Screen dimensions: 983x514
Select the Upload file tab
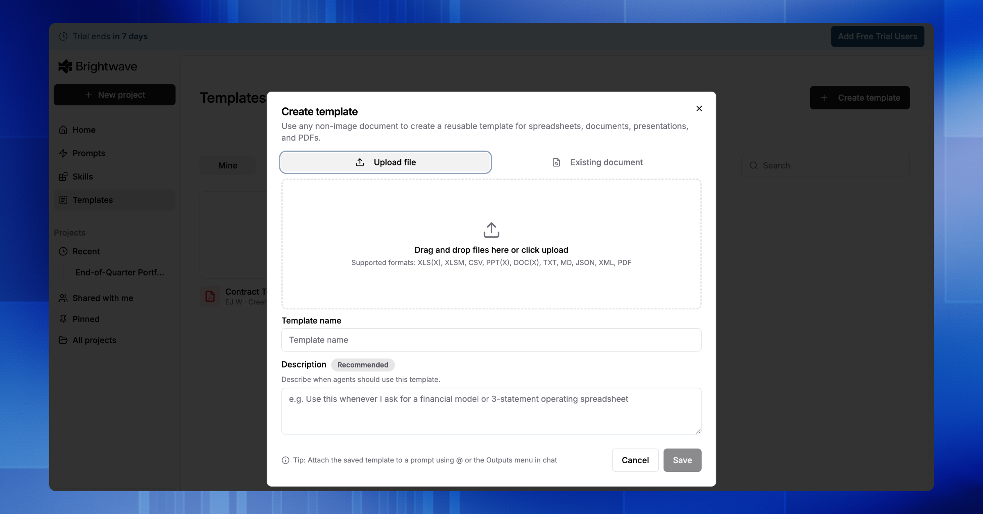point(385,162)
